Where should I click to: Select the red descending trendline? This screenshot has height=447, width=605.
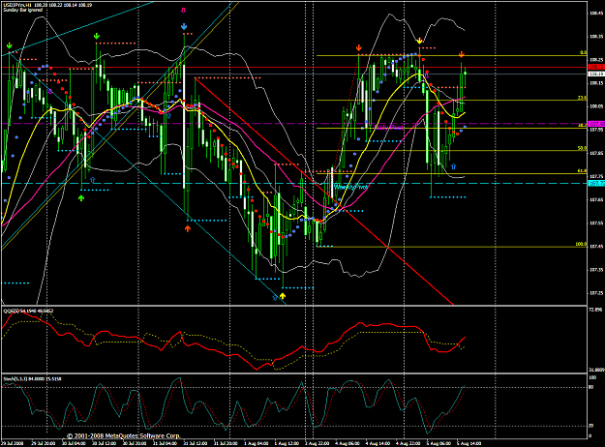324,192
